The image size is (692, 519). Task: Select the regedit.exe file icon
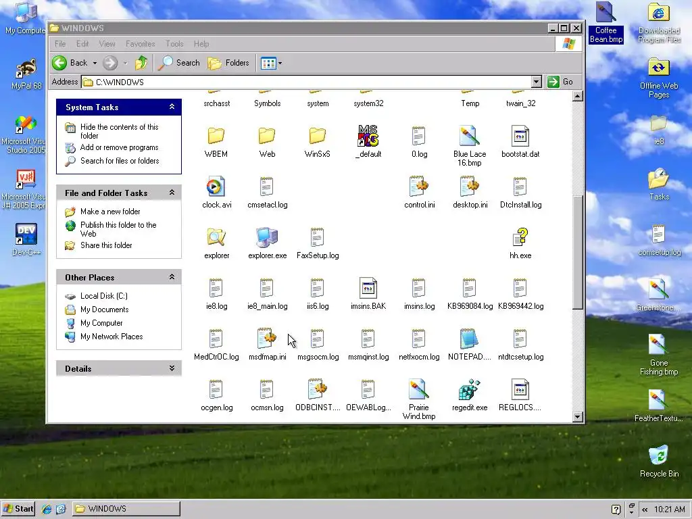(469, 389)
